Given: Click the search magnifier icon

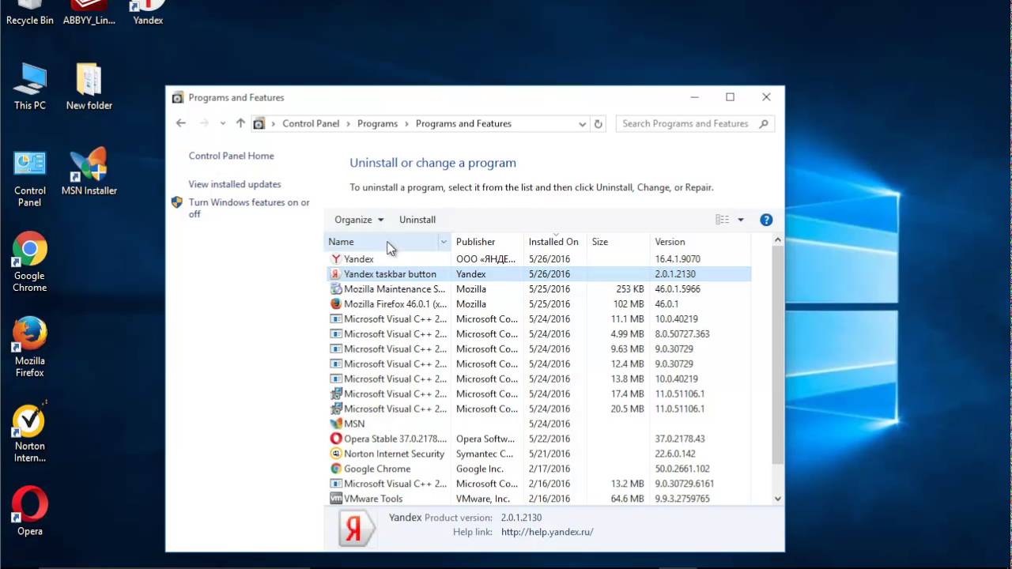Looking at the screenshot, I should (x=763, y=124).
